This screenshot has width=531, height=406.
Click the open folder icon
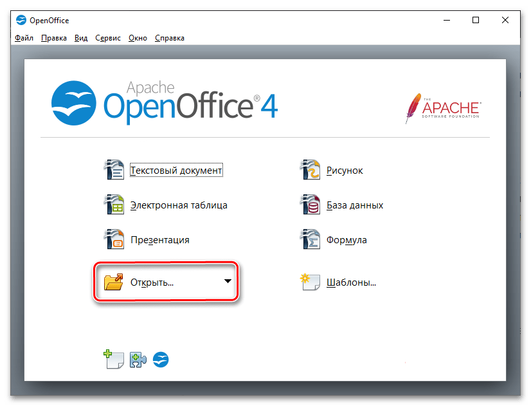[x=114, y=282]
